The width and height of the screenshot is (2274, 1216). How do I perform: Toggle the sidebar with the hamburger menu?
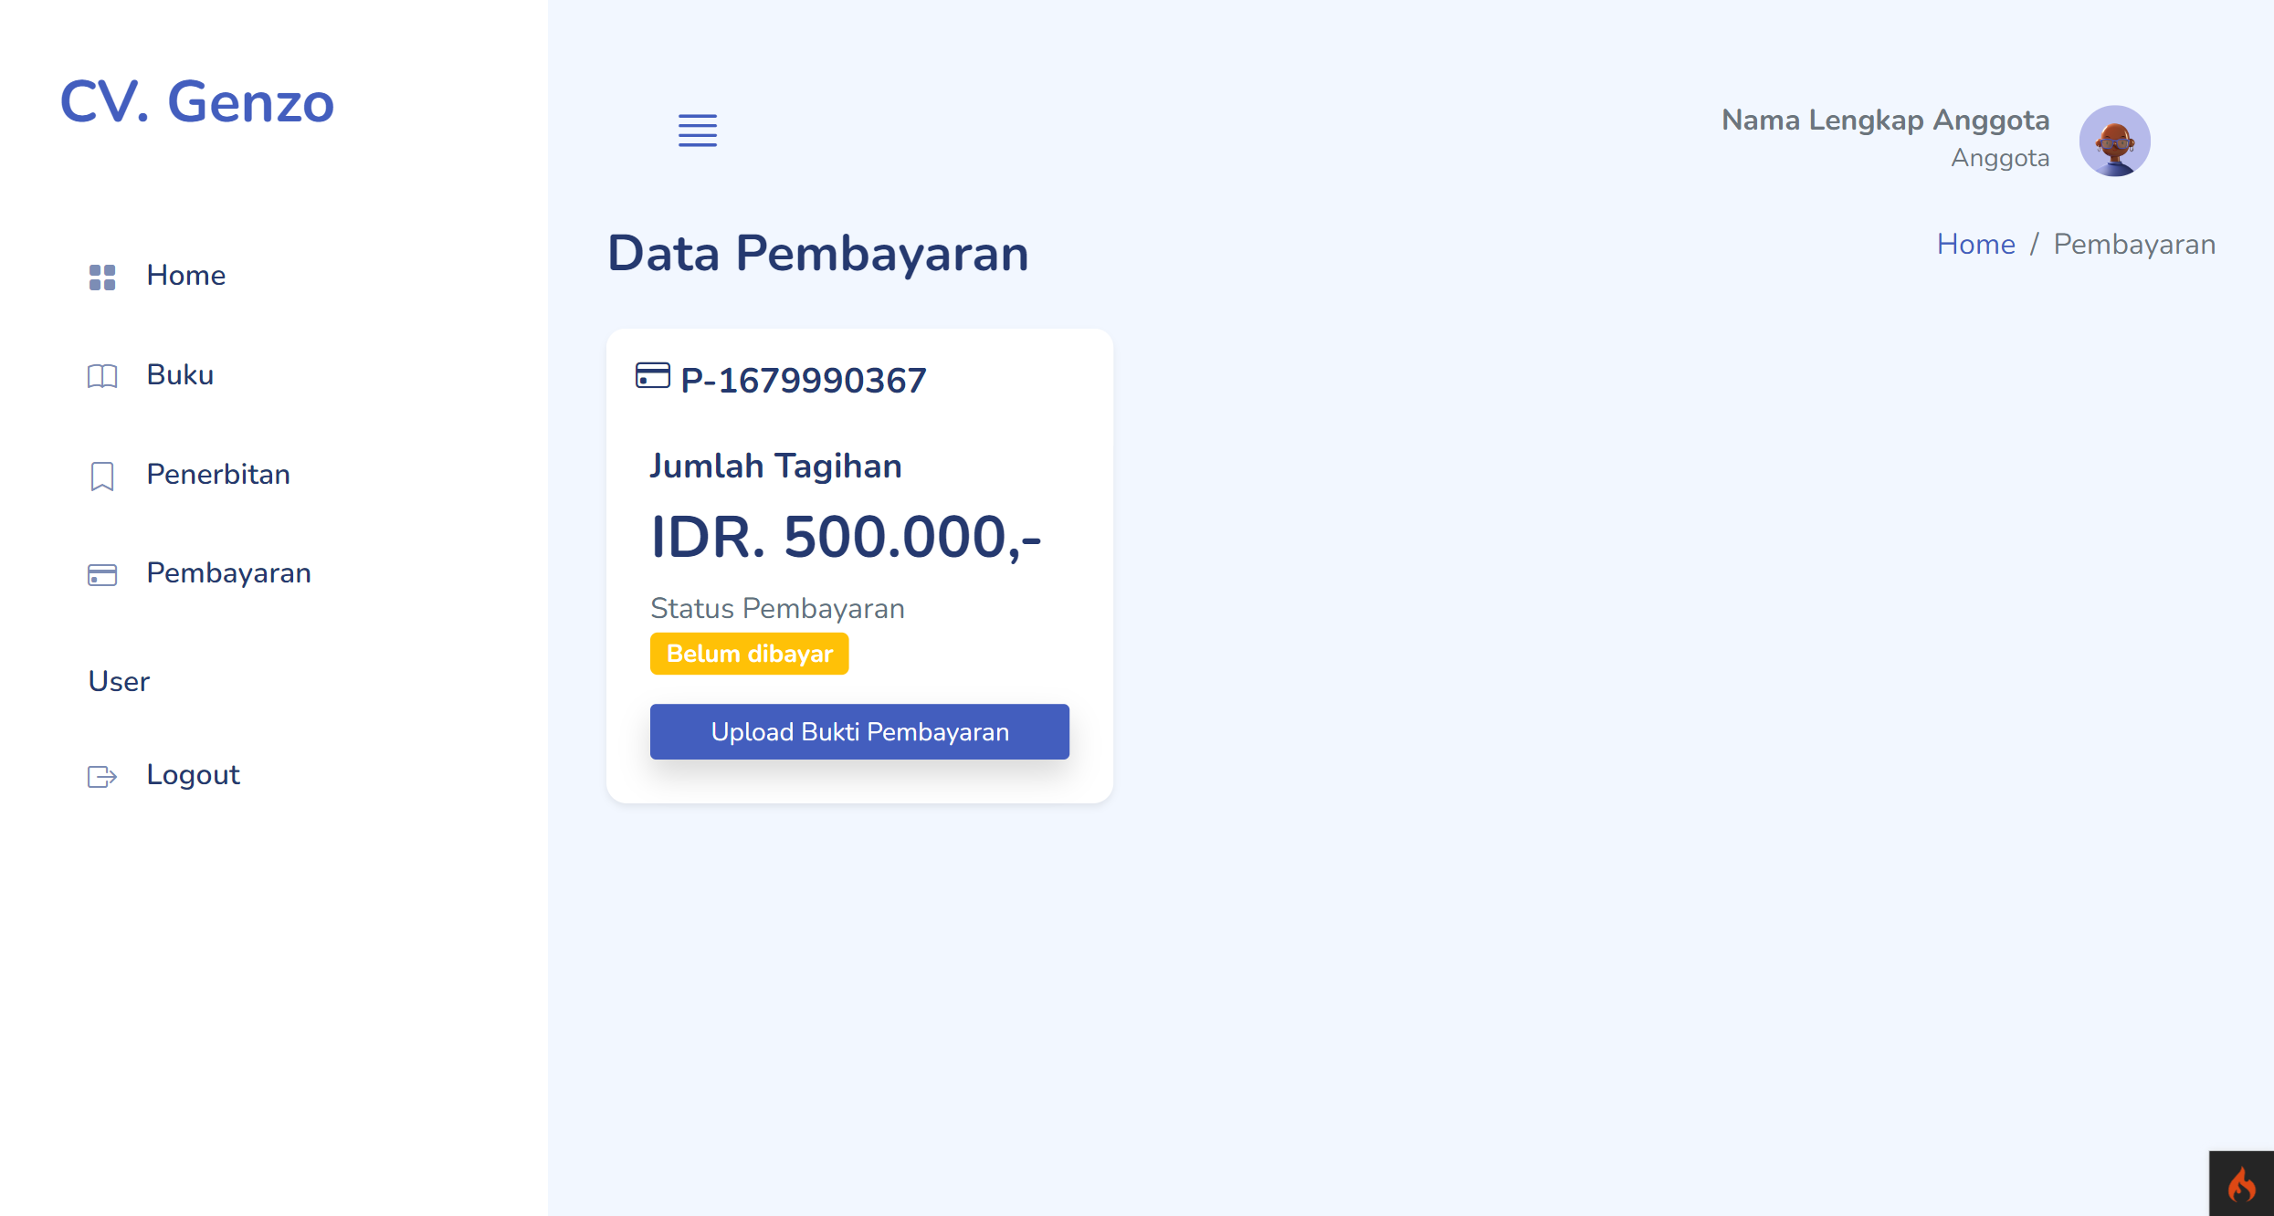click(x=698, y=131)
